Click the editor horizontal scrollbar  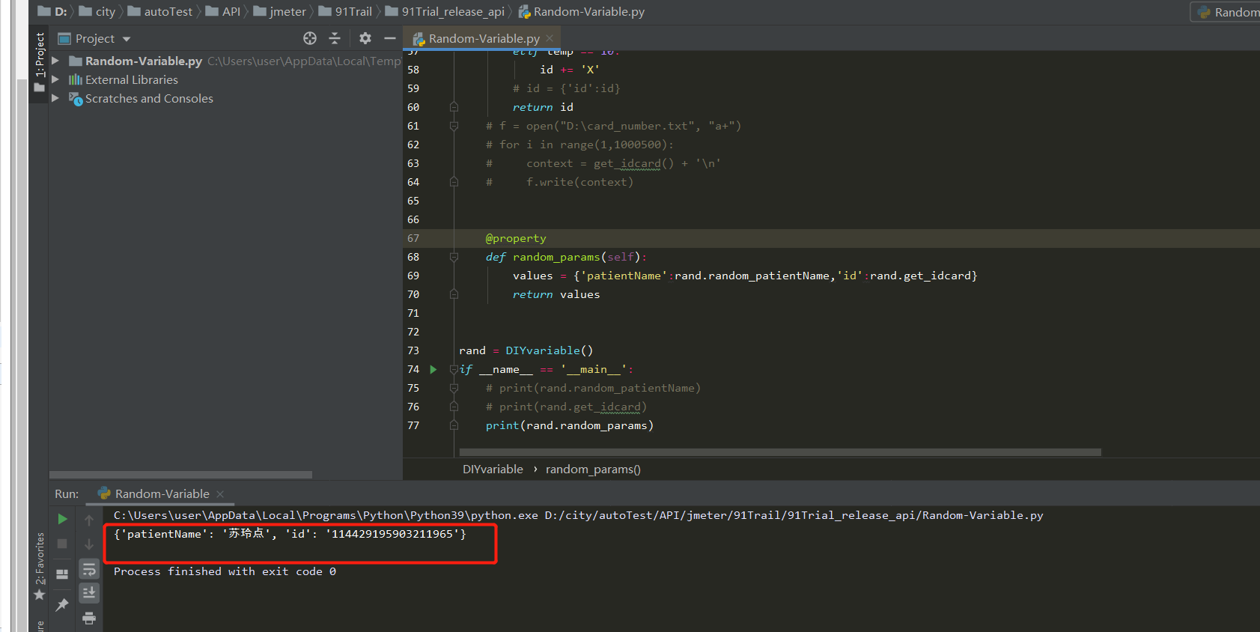click(780, 452)
